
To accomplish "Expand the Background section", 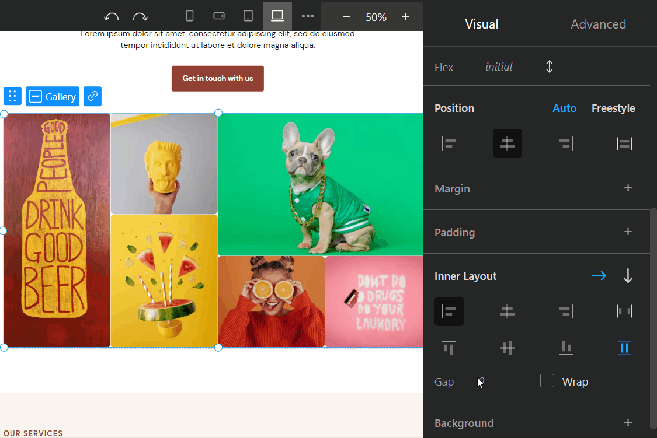I will click(628, 423).
